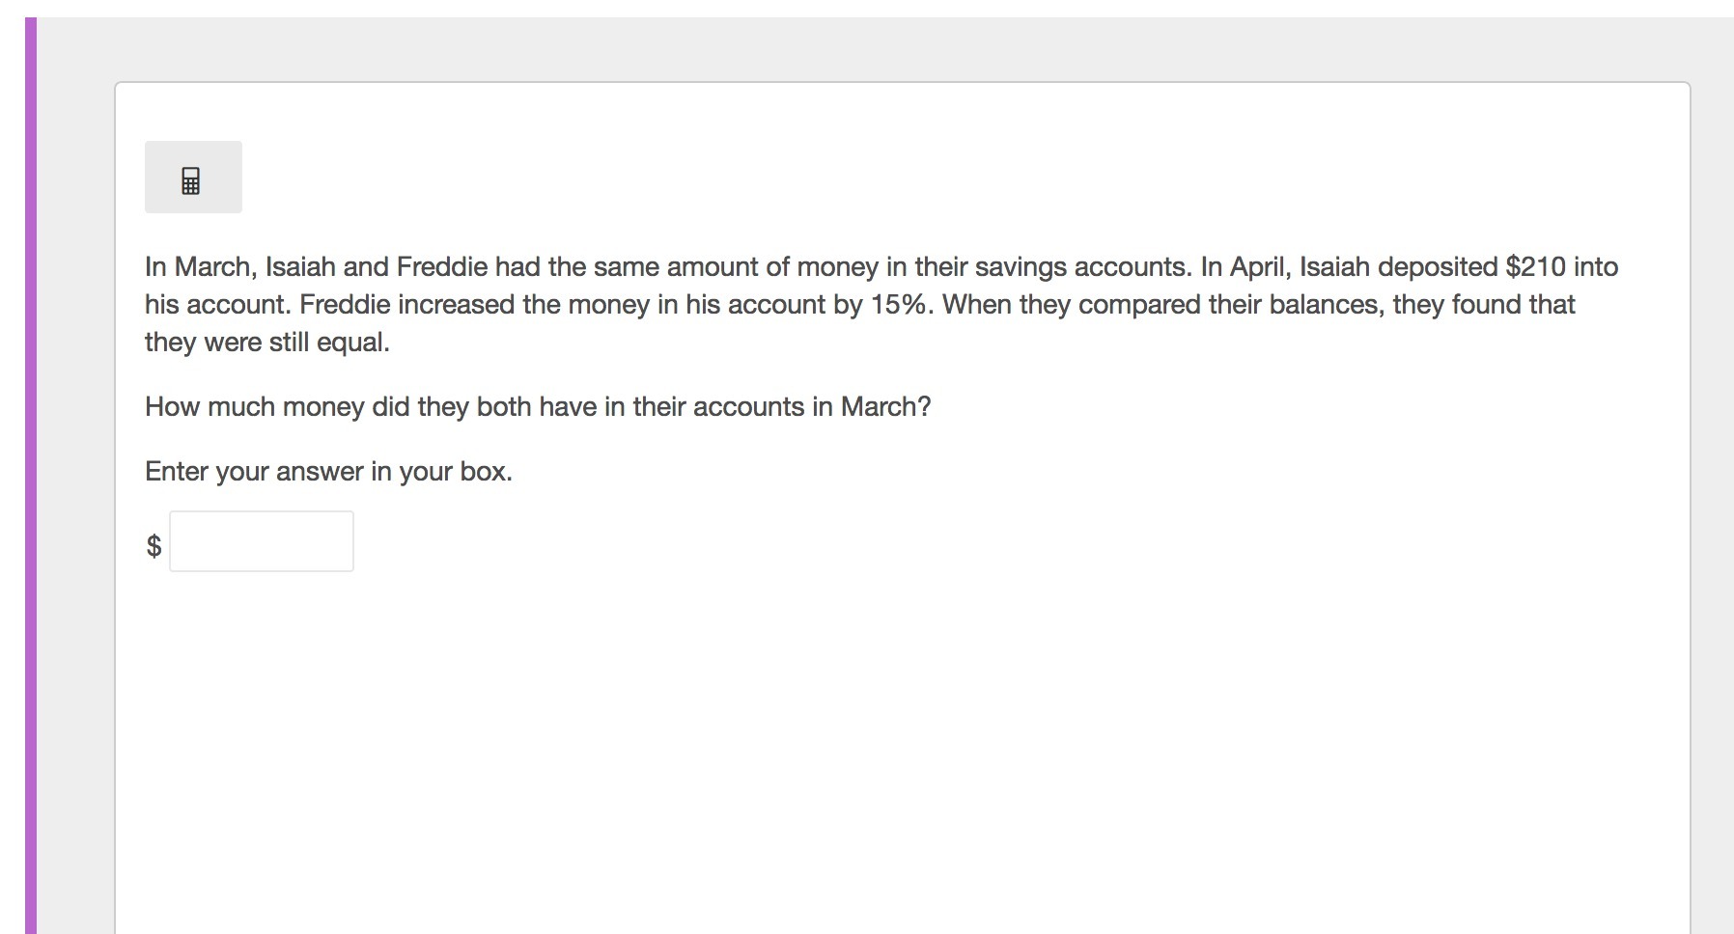Viewport: 1734px width, 934px height.
Task: Click "Freddie increased the money" sentence
Action: click(474, 304)
